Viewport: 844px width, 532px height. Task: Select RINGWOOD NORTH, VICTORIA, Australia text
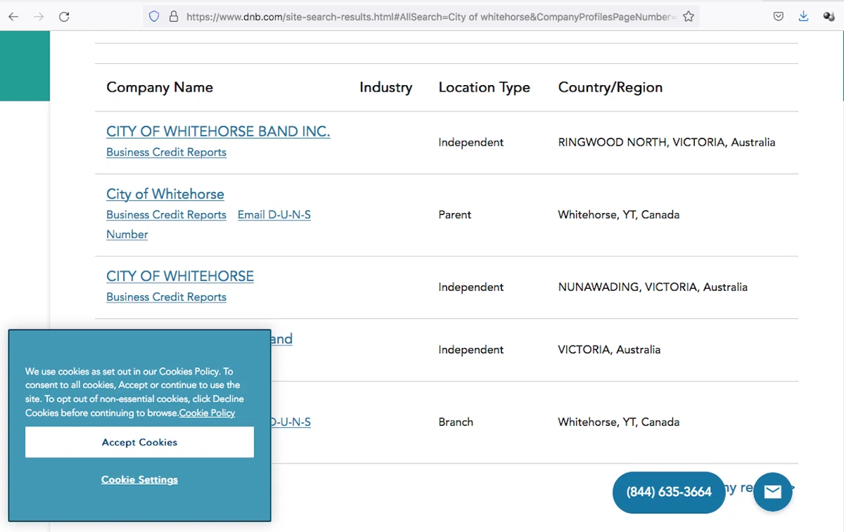coord(667,142)
